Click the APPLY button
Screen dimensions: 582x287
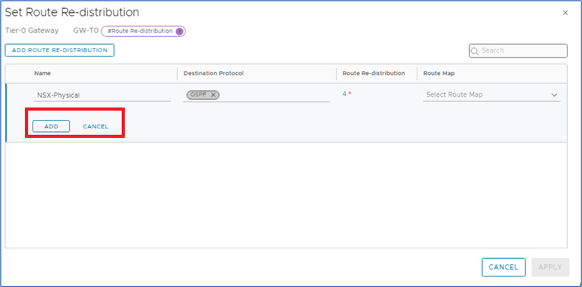[550, 267]
